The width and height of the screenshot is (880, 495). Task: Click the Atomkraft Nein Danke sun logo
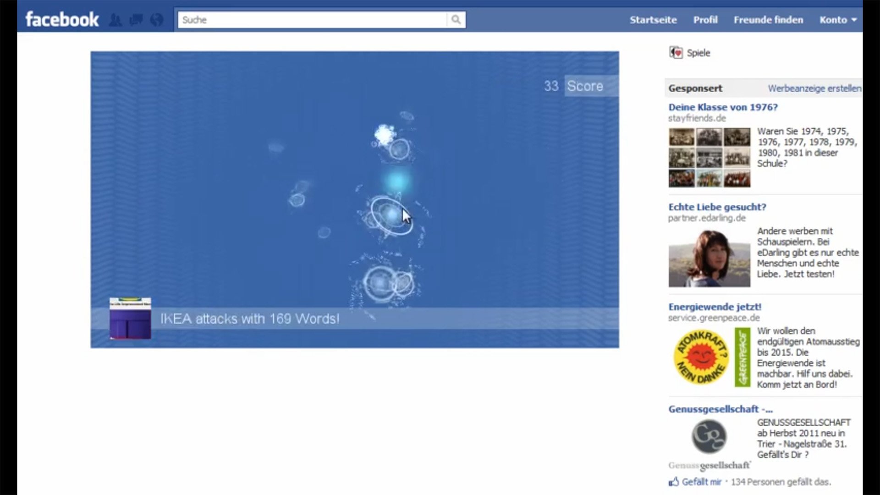click(x=701, y=357)
